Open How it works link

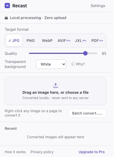coord(15,152)
